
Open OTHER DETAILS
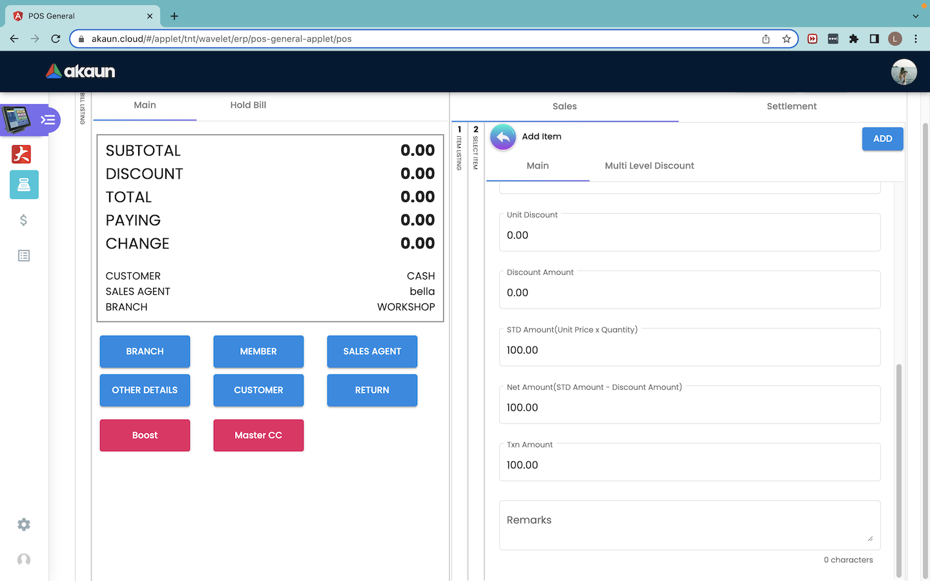click(x=145, y=390)
